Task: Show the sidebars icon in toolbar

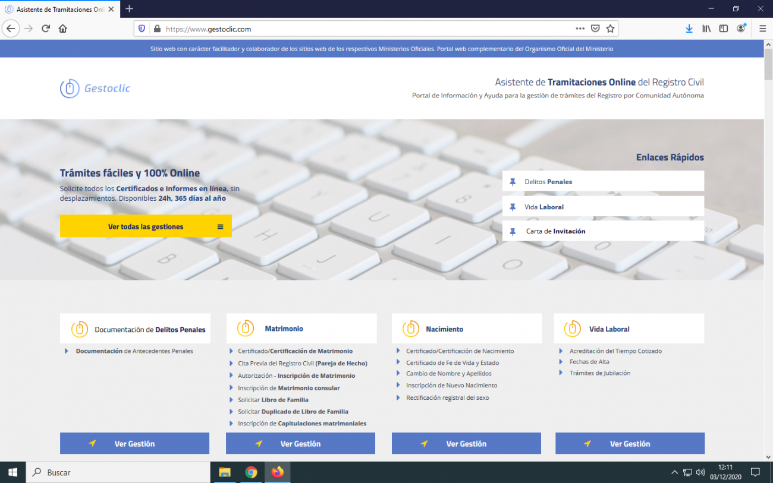Action: [x=724, y=29]
